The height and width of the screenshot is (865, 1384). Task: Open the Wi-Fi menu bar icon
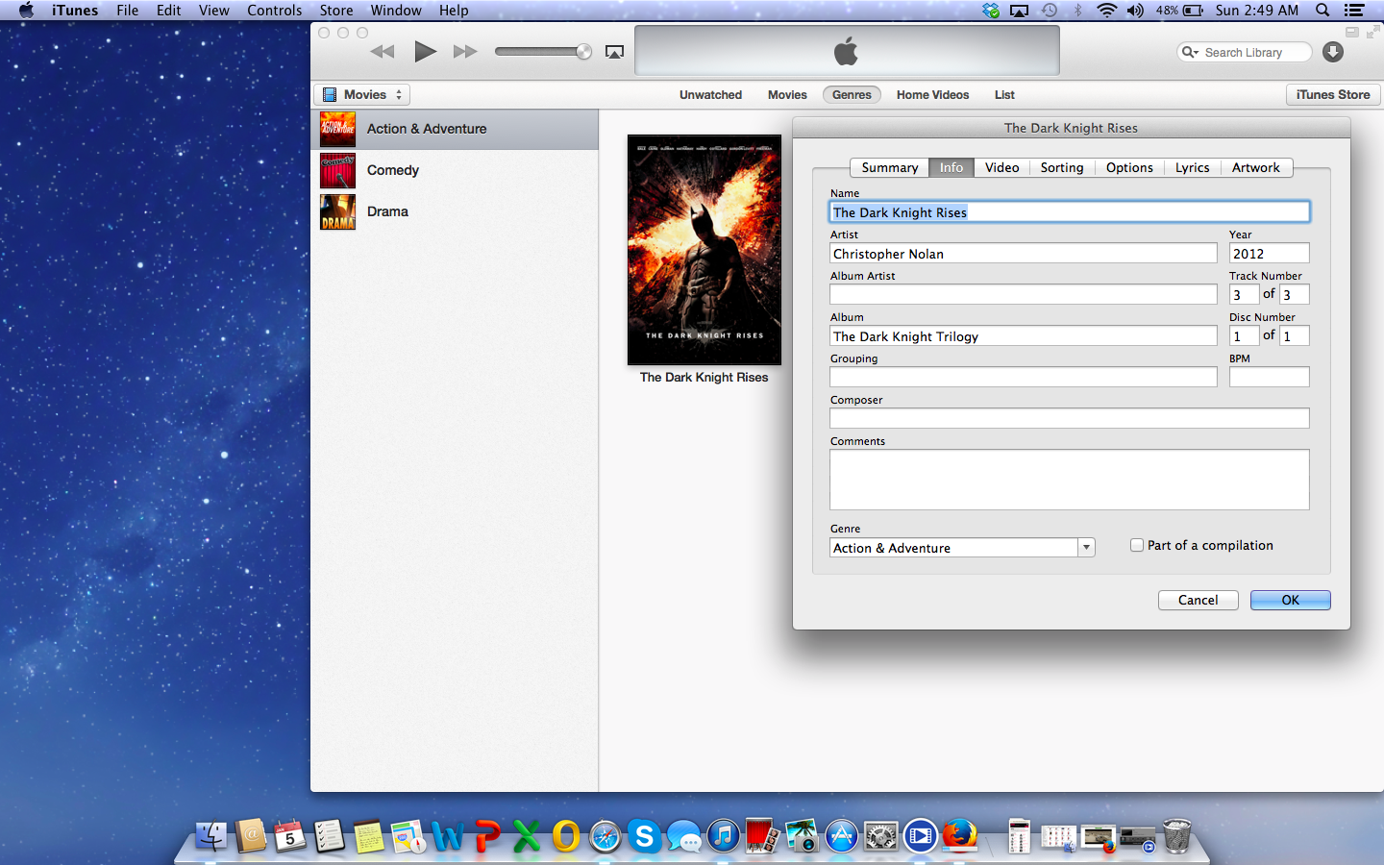coord(1107,11)
